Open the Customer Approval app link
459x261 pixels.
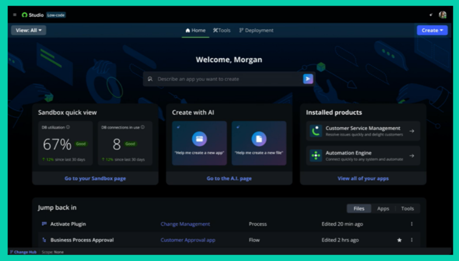[188, 240]
